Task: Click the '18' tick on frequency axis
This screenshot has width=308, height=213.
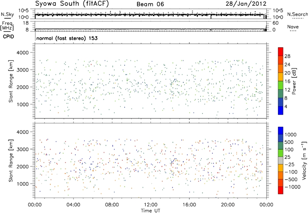Action: pos(26,23)
